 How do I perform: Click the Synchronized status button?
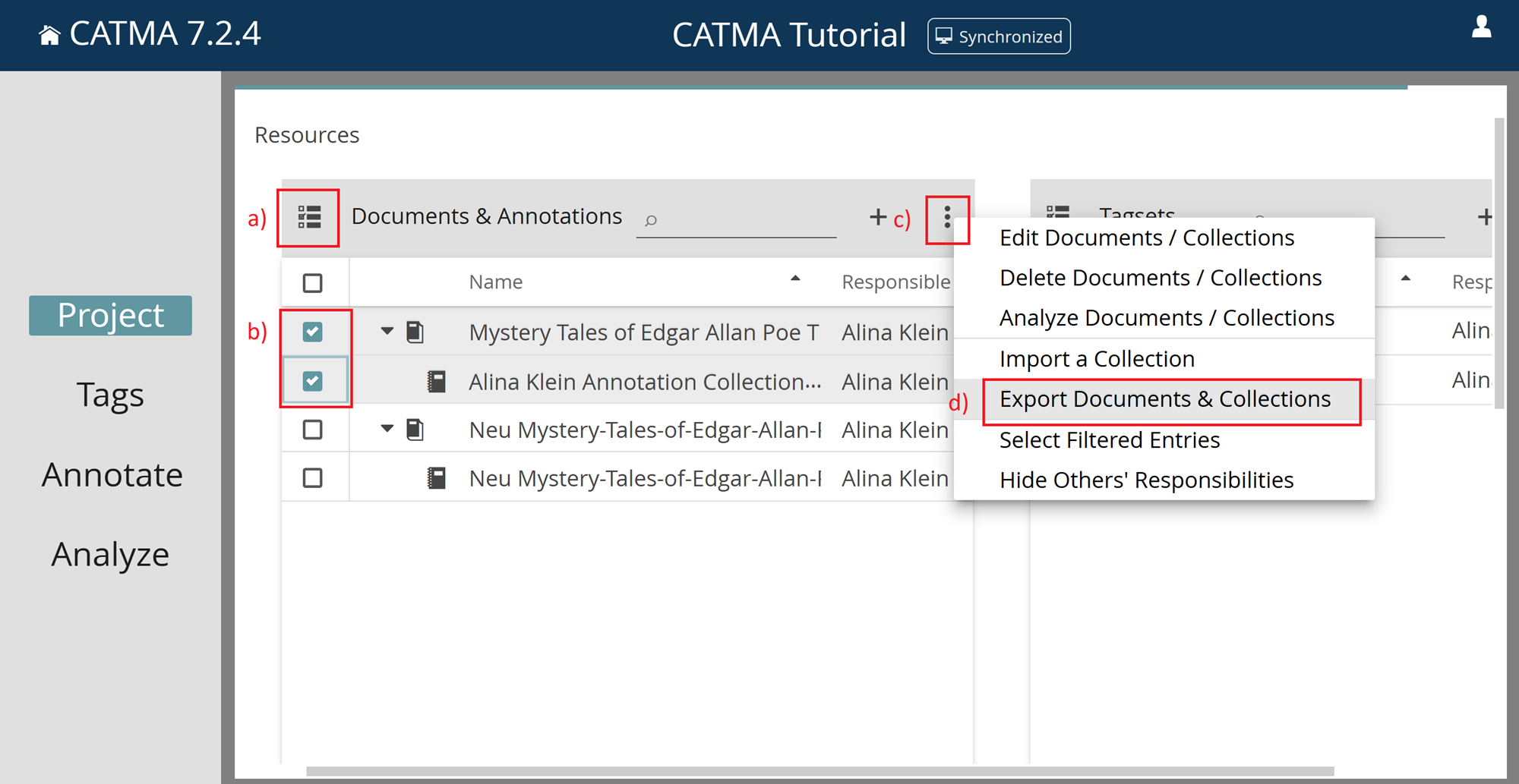tap(999, 36)
